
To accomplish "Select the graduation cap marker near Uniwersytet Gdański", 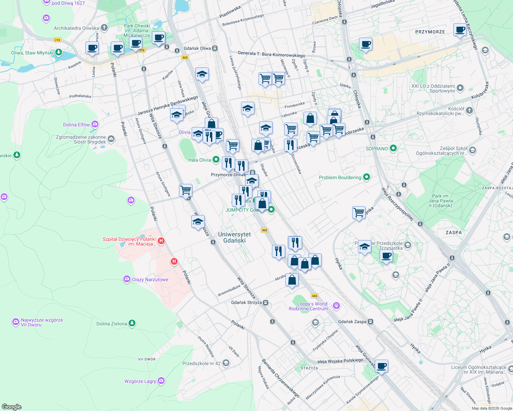I will [198, 222].
